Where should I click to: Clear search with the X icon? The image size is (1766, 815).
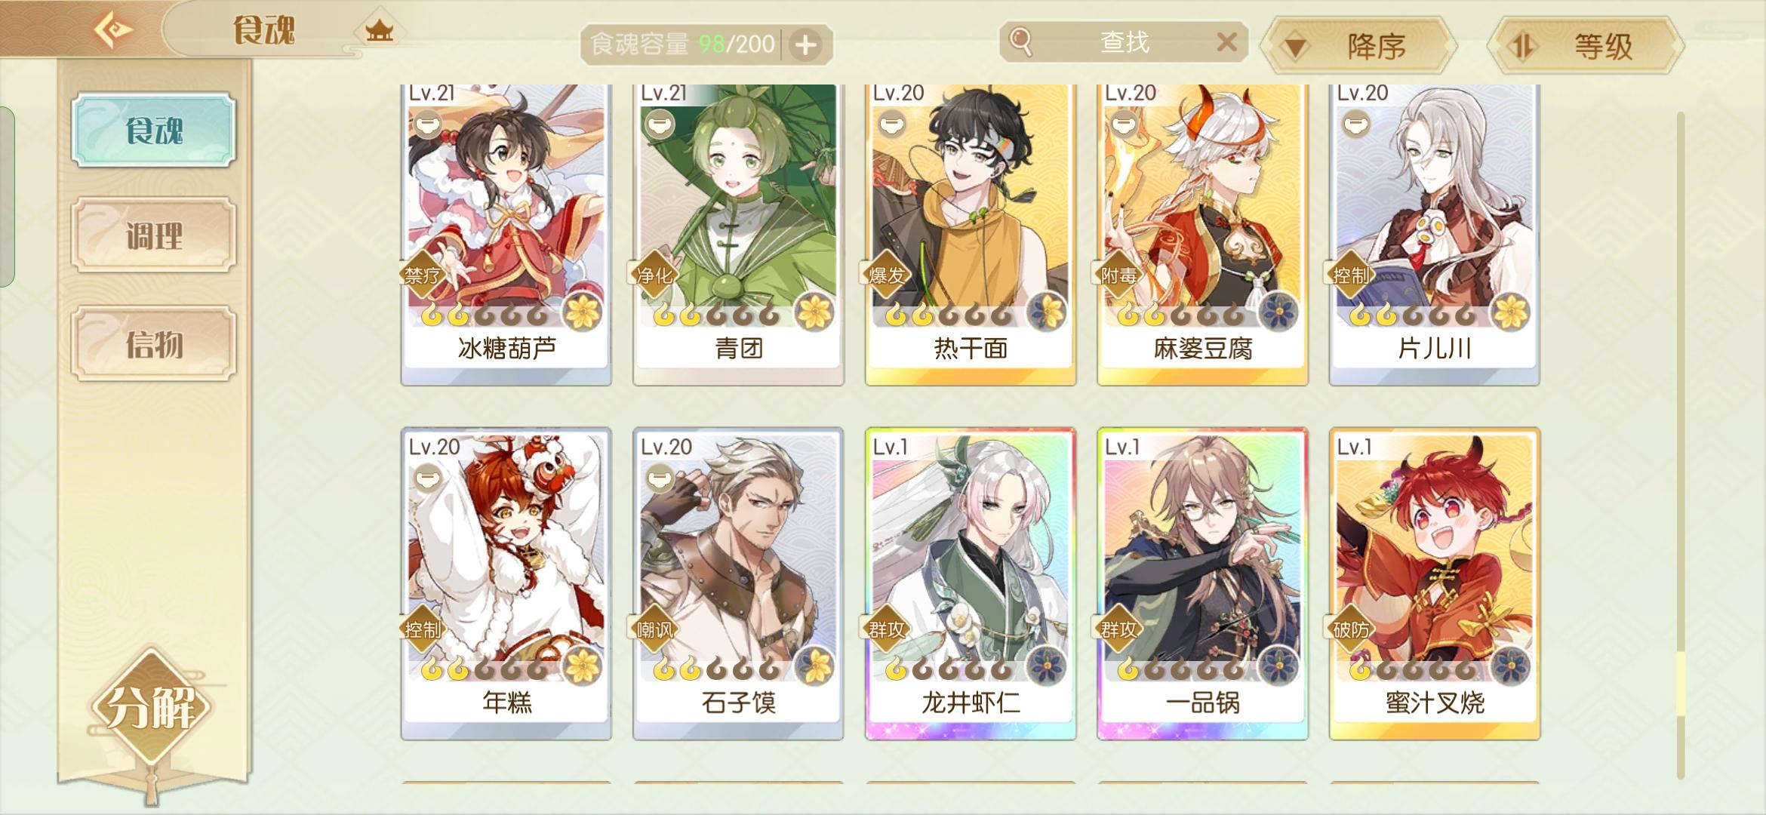pos(1227,42)
